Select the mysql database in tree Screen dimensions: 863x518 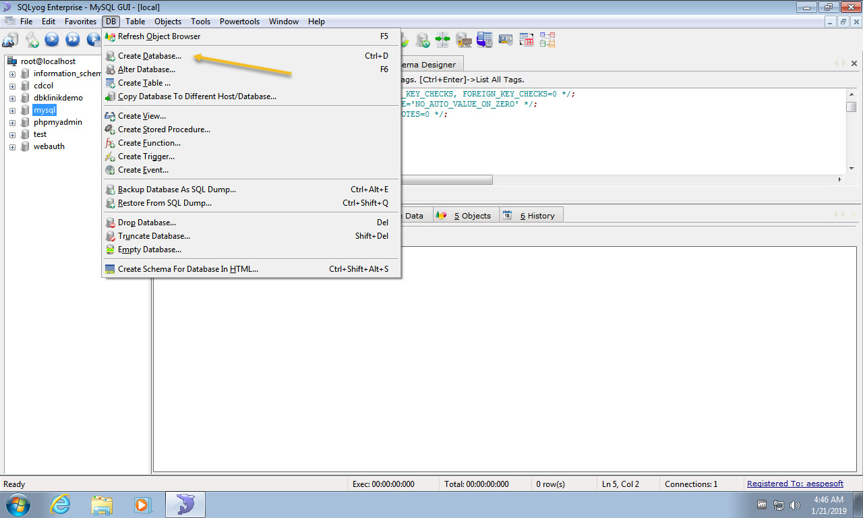pyautogui.click(x=44, y=110)
